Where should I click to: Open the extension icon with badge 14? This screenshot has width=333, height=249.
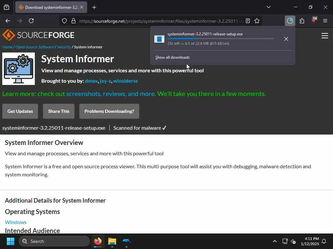click(x=314, y=20)
